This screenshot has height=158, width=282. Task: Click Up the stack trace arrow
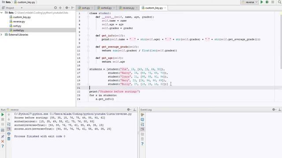(9, 115)
